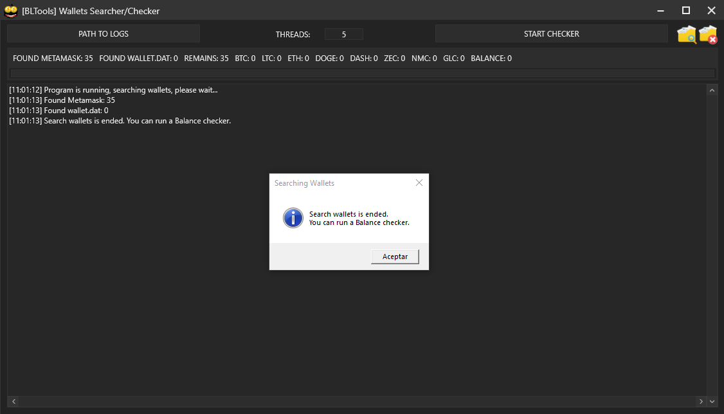Click the THREADS input field
Viewport: 724px width, 414px height.
343,34
